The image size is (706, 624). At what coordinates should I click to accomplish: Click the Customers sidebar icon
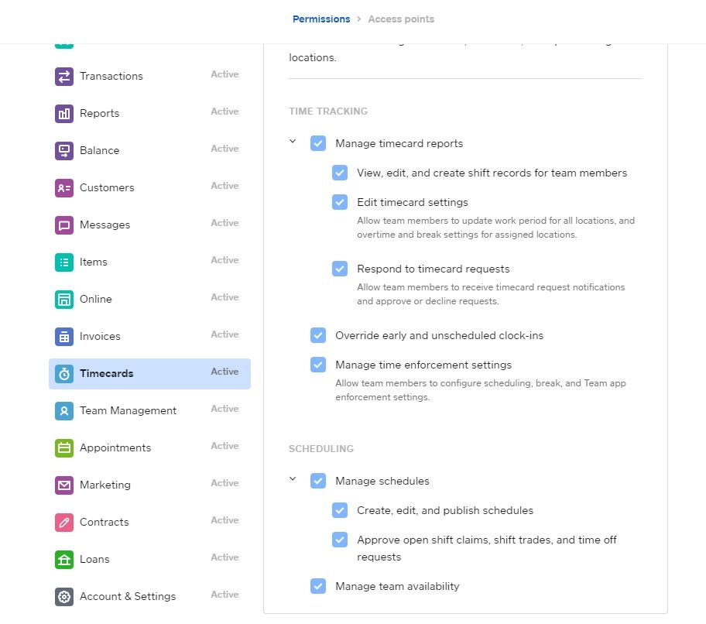tap(63, 187)
